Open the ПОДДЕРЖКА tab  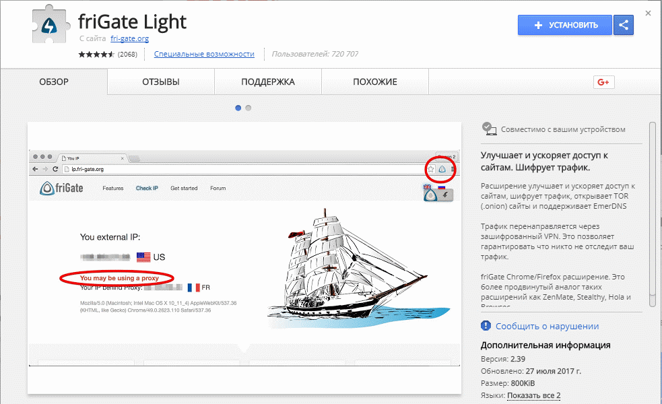coord(268,82)
